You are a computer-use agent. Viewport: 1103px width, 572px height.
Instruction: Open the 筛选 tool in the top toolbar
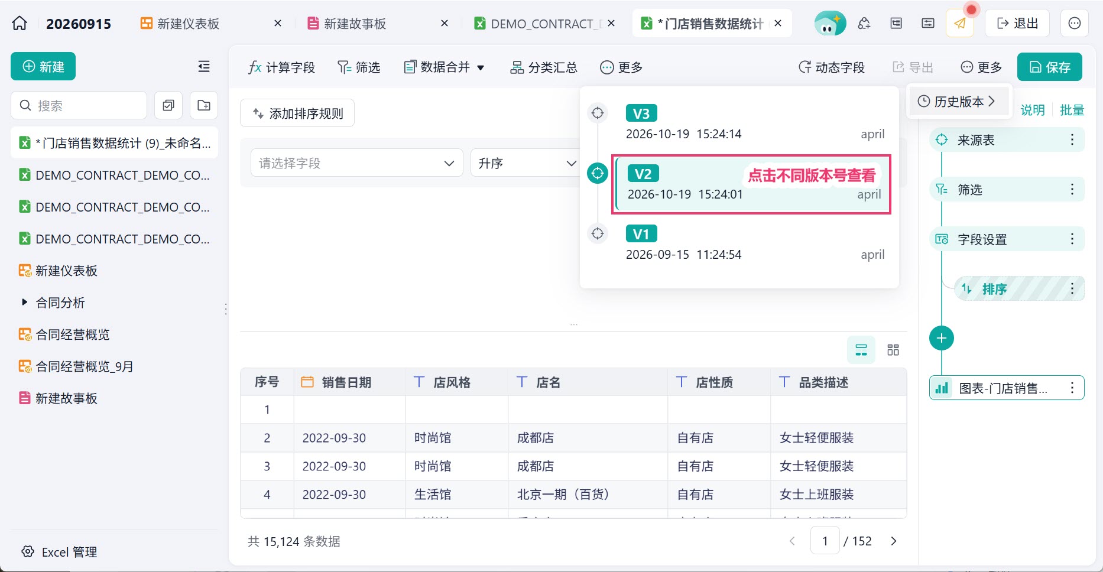tap(359, 67)
